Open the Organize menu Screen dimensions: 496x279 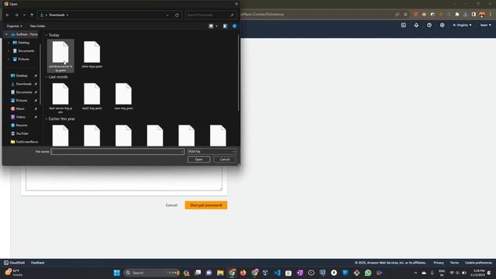[x=14, y=26]
